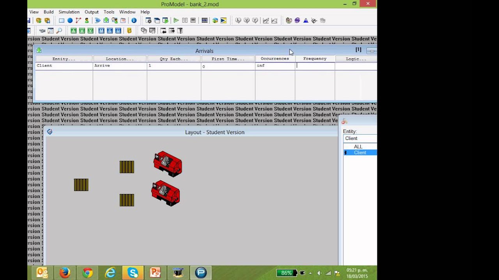Click the empty Frequency cell for Client
Screen dimensions: 499x280
pos(315,66)
